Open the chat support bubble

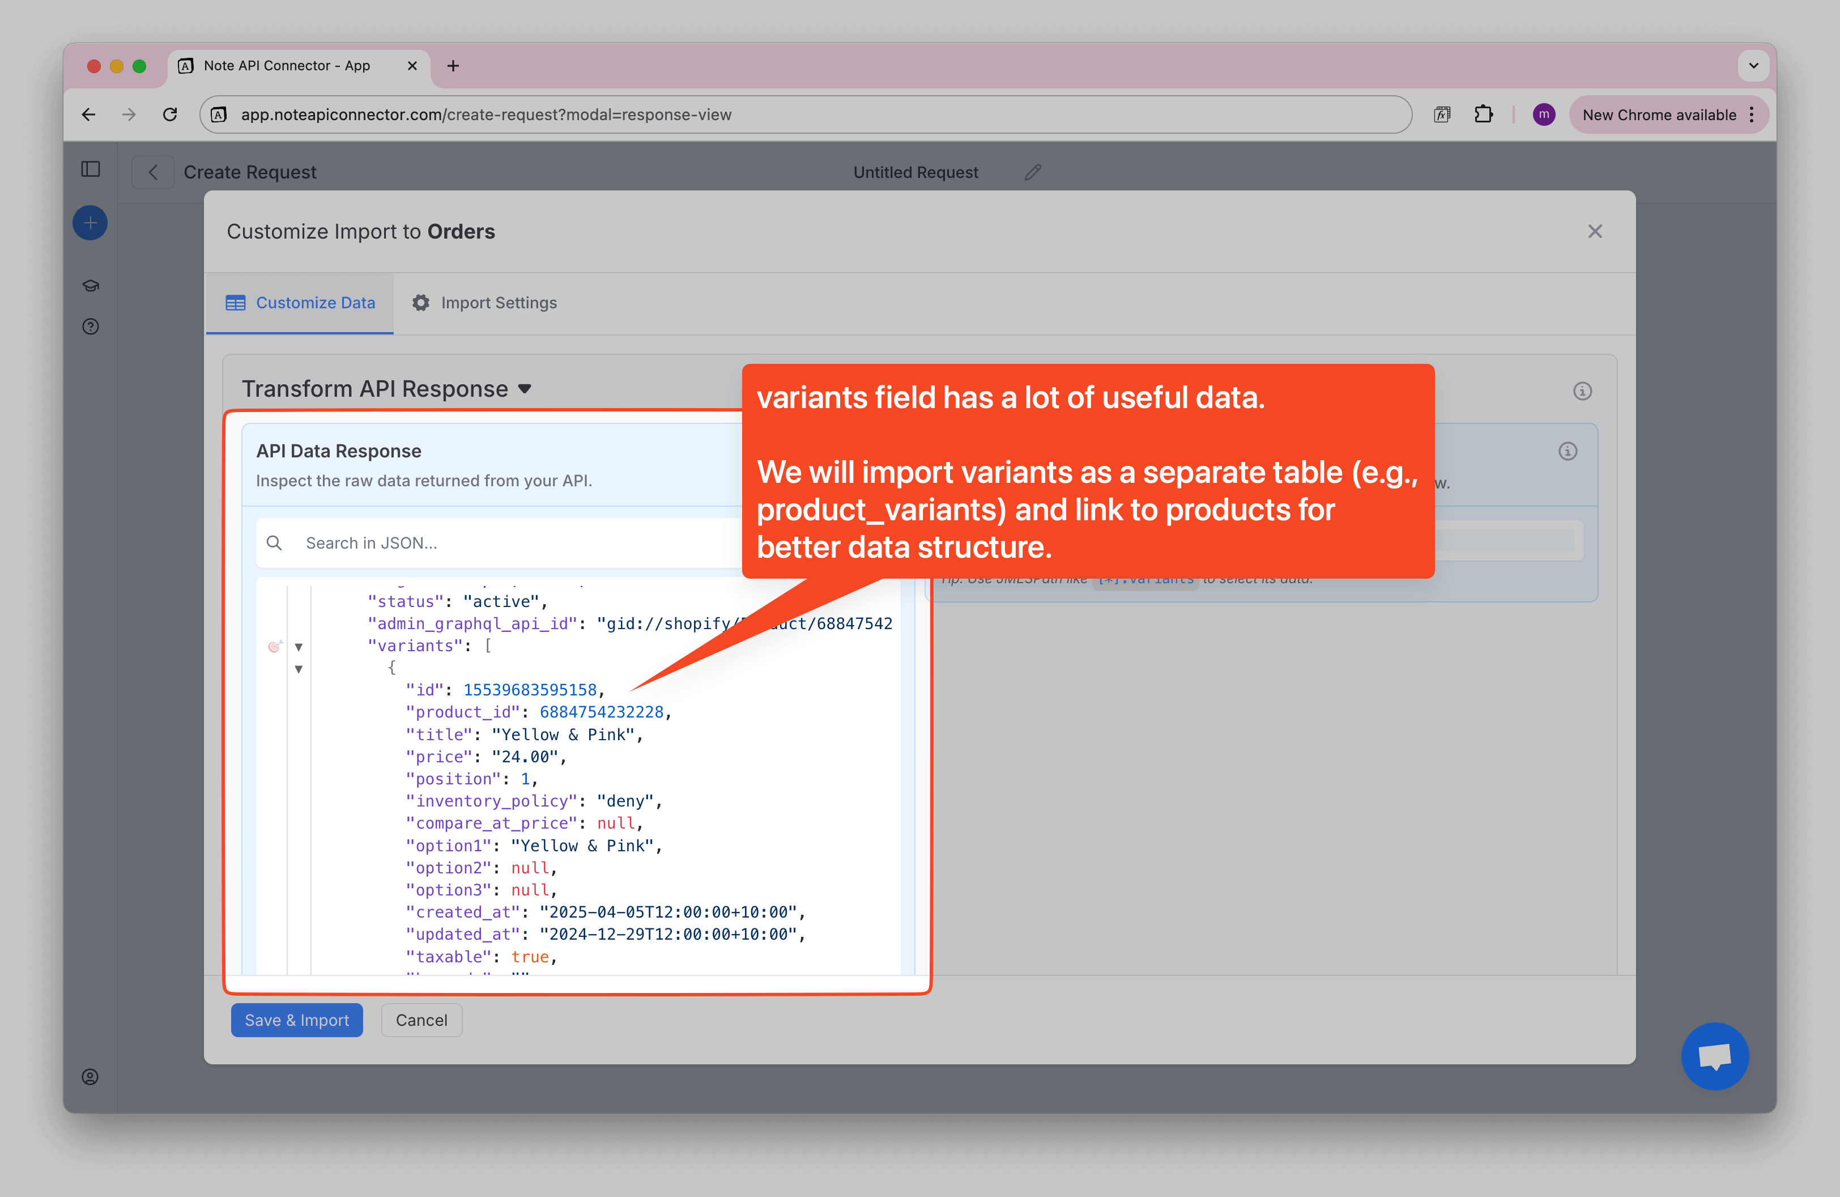(1714, 1055)
